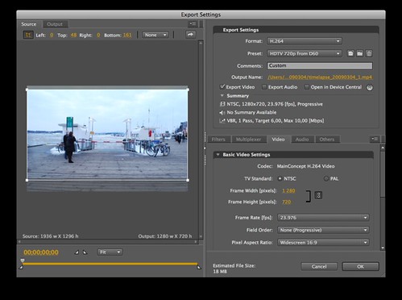Collapse the Summary section triangle
Screen dimensions: 402x300
click(x=222, y=96)
